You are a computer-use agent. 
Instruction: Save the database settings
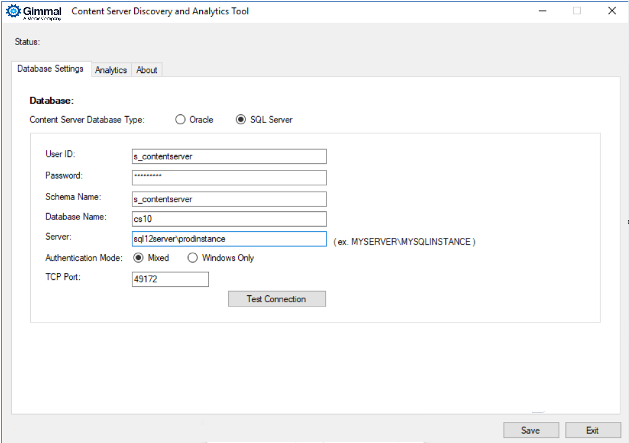pyautogui.click(x=531, y=430)
